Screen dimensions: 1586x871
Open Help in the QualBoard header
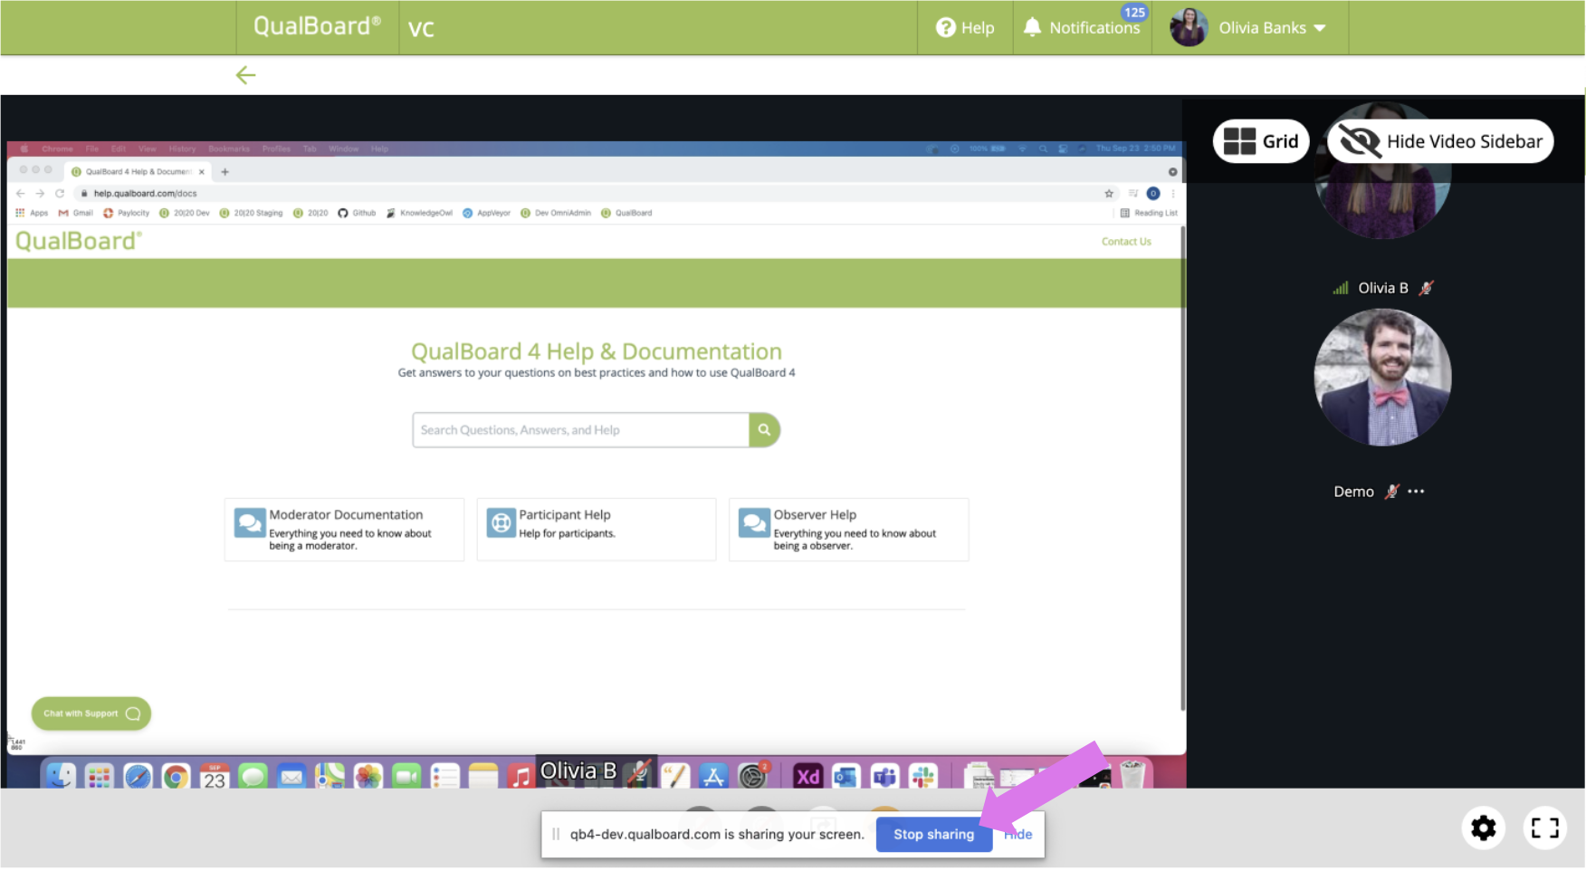(x=965, y=28)
